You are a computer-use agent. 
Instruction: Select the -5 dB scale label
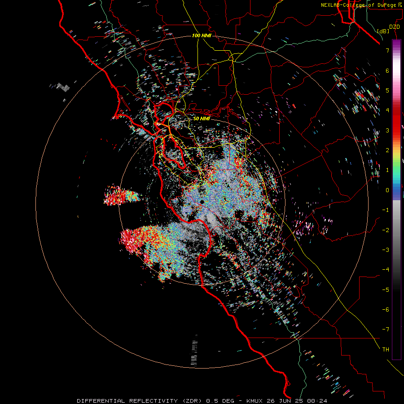click(x=386, y=290)
